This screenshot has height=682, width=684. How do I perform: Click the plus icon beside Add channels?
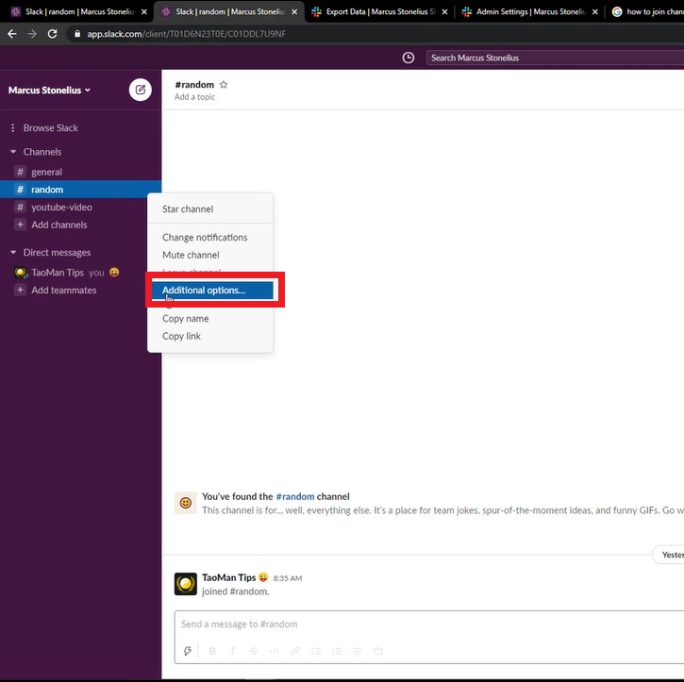pos(20,225)
